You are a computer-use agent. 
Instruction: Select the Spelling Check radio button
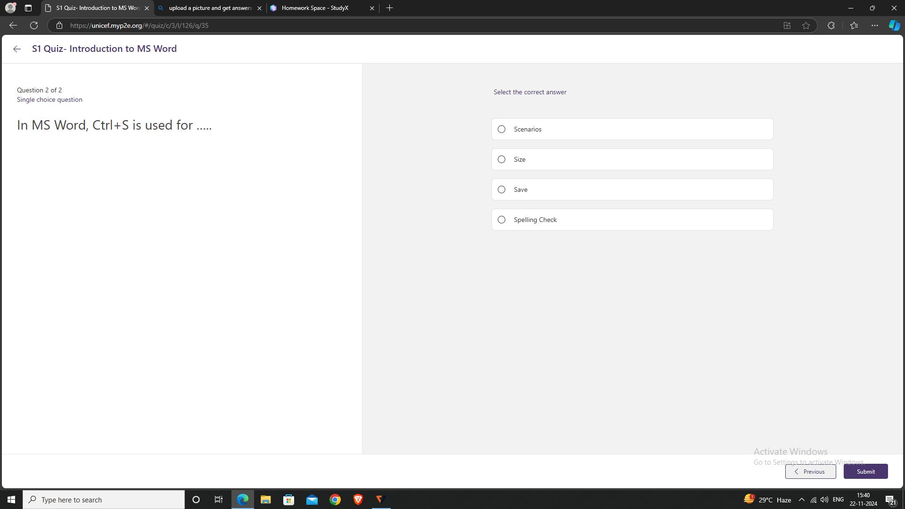501,219
